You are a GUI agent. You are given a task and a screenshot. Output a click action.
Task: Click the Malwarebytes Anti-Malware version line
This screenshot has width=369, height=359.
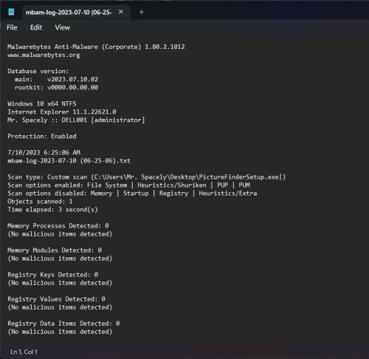point(96,47)
